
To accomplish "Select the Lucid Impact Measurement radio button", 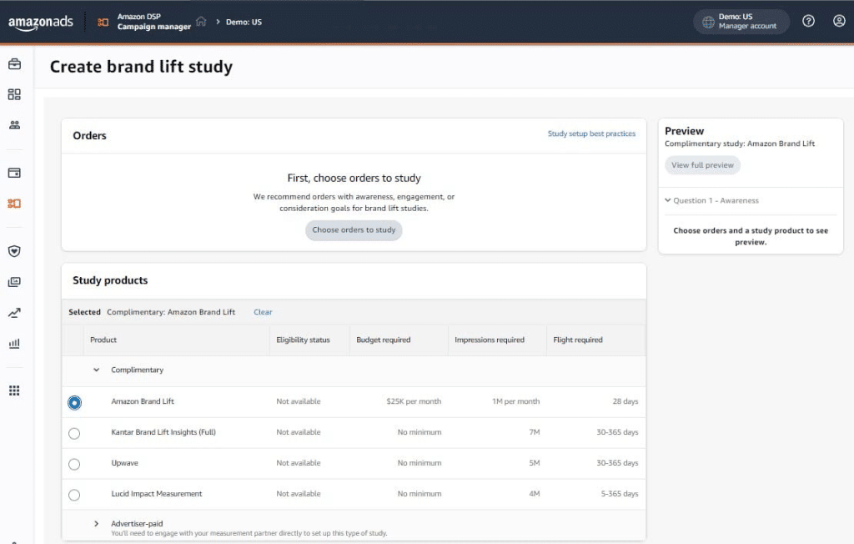I will point(74,495).
